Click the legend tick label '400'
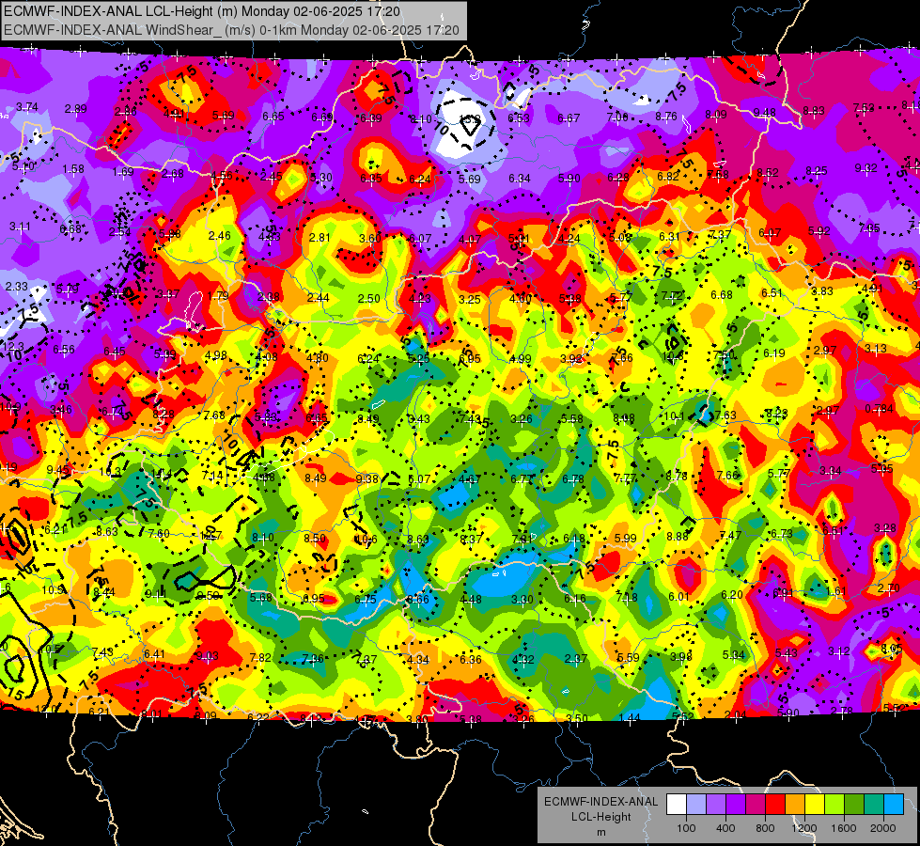Screen dimensions: 920x846 725,828
